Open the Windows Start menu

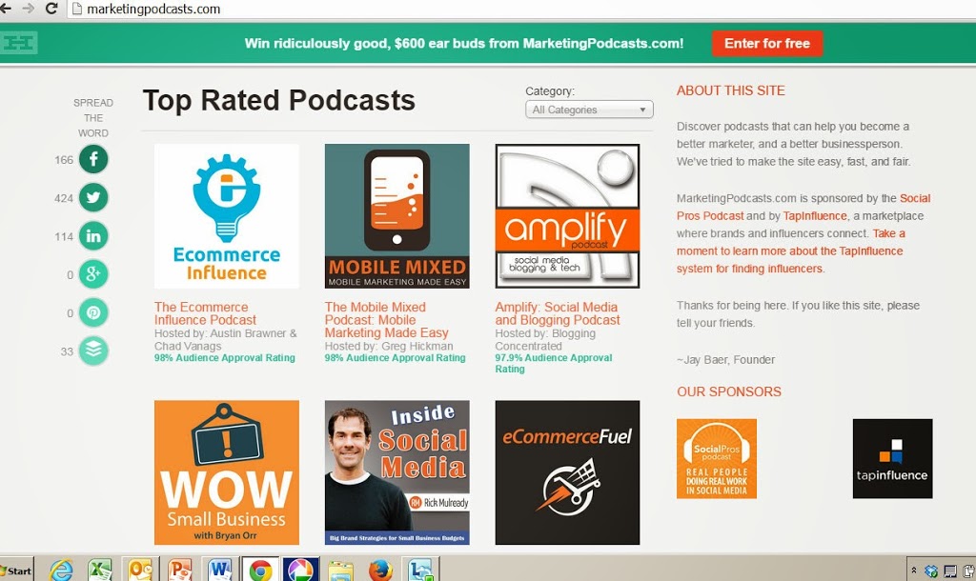(15, 571)
